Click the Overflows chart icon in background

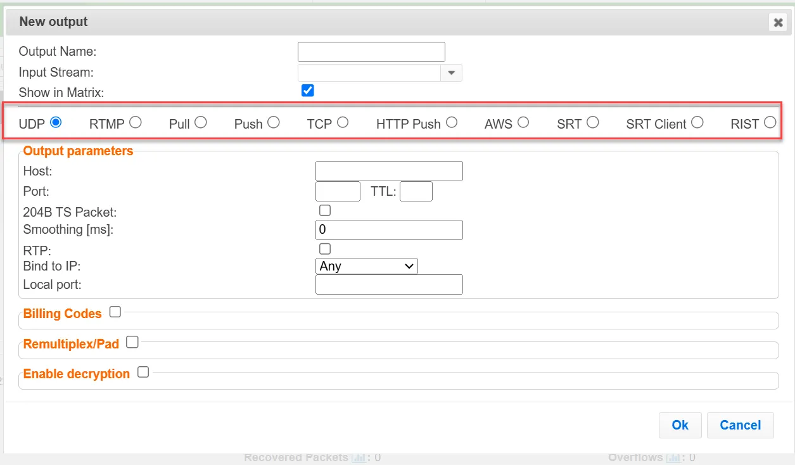[673, 457]
